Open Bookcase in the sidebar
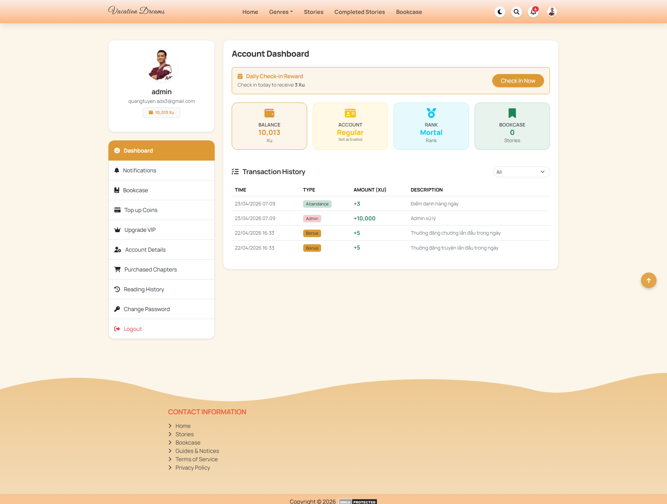 pos(162,190)
